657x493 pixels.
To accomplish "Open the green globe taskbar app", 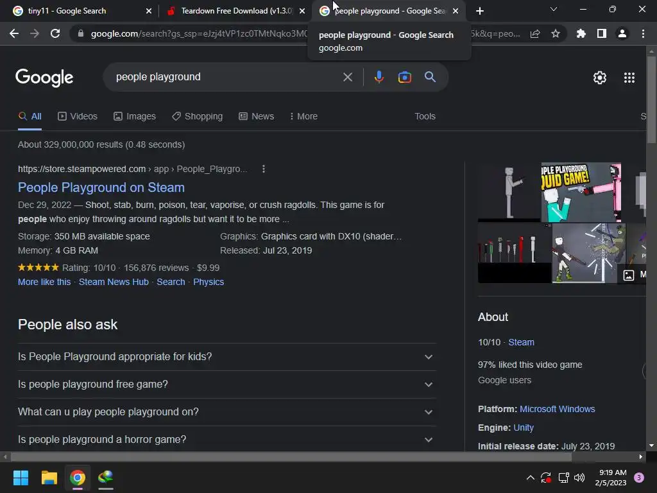I will pos(106,478).
